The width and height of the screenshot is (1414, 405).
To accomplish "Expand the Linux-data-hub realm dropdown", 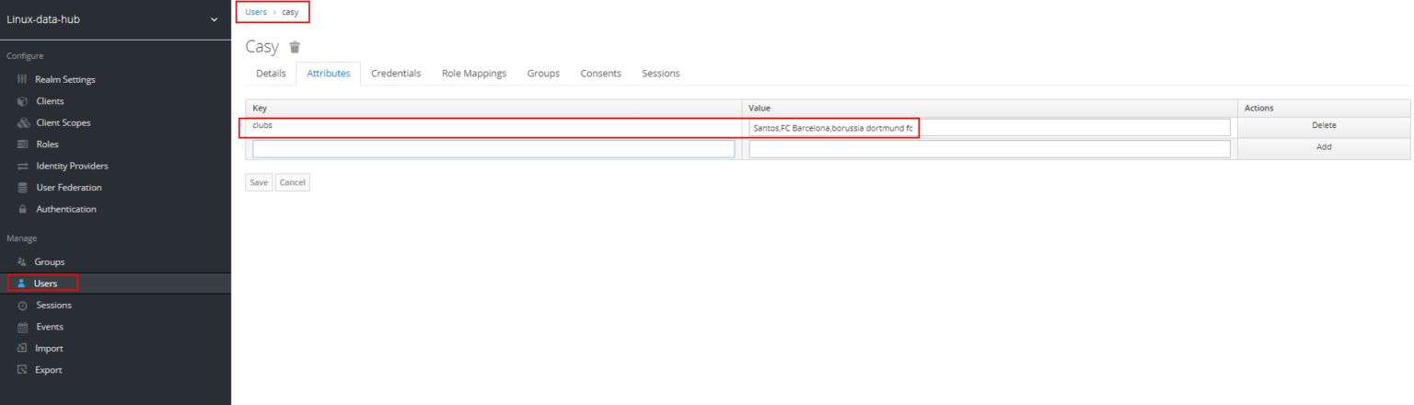I will (214, 19).
